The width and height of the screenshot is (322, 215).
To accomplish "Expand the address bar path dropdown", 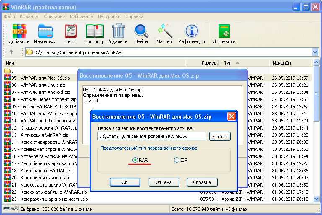I will [315, 52].
